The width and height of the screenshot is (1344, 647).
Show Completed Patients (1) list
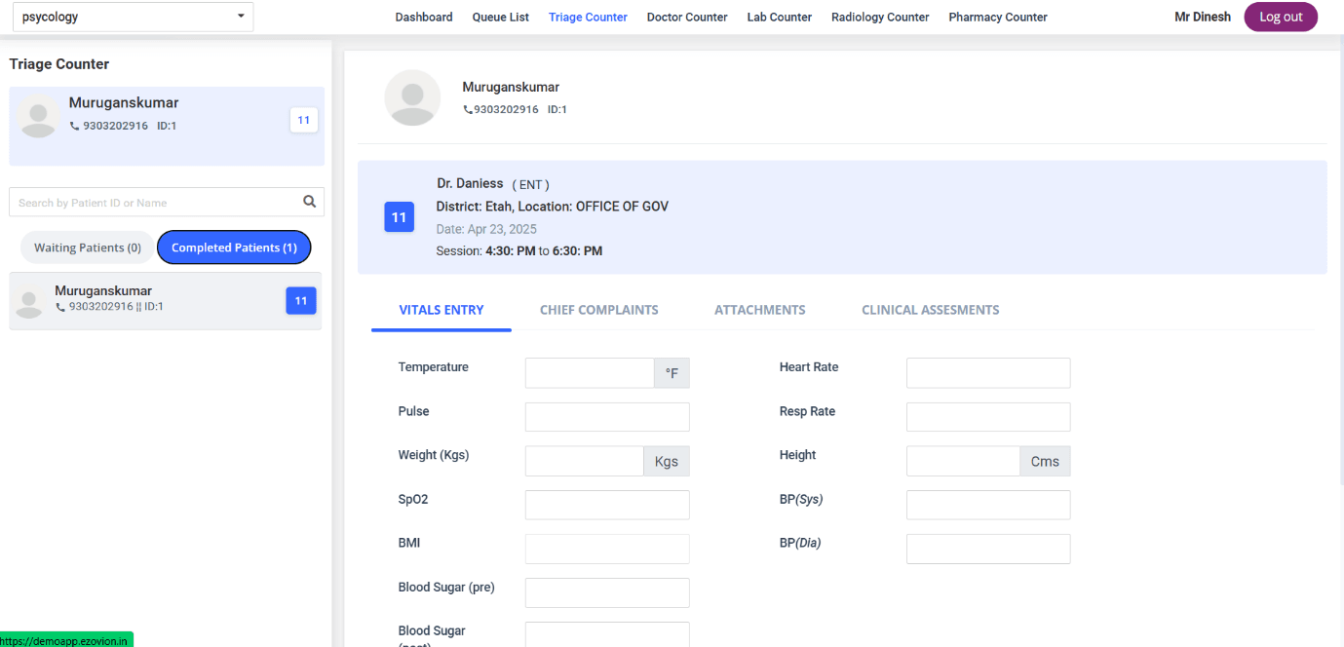(x=234, y=247)
